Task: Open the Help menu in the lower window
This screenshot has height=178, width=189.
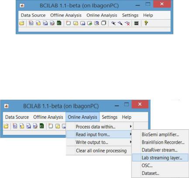Action: 127,117
